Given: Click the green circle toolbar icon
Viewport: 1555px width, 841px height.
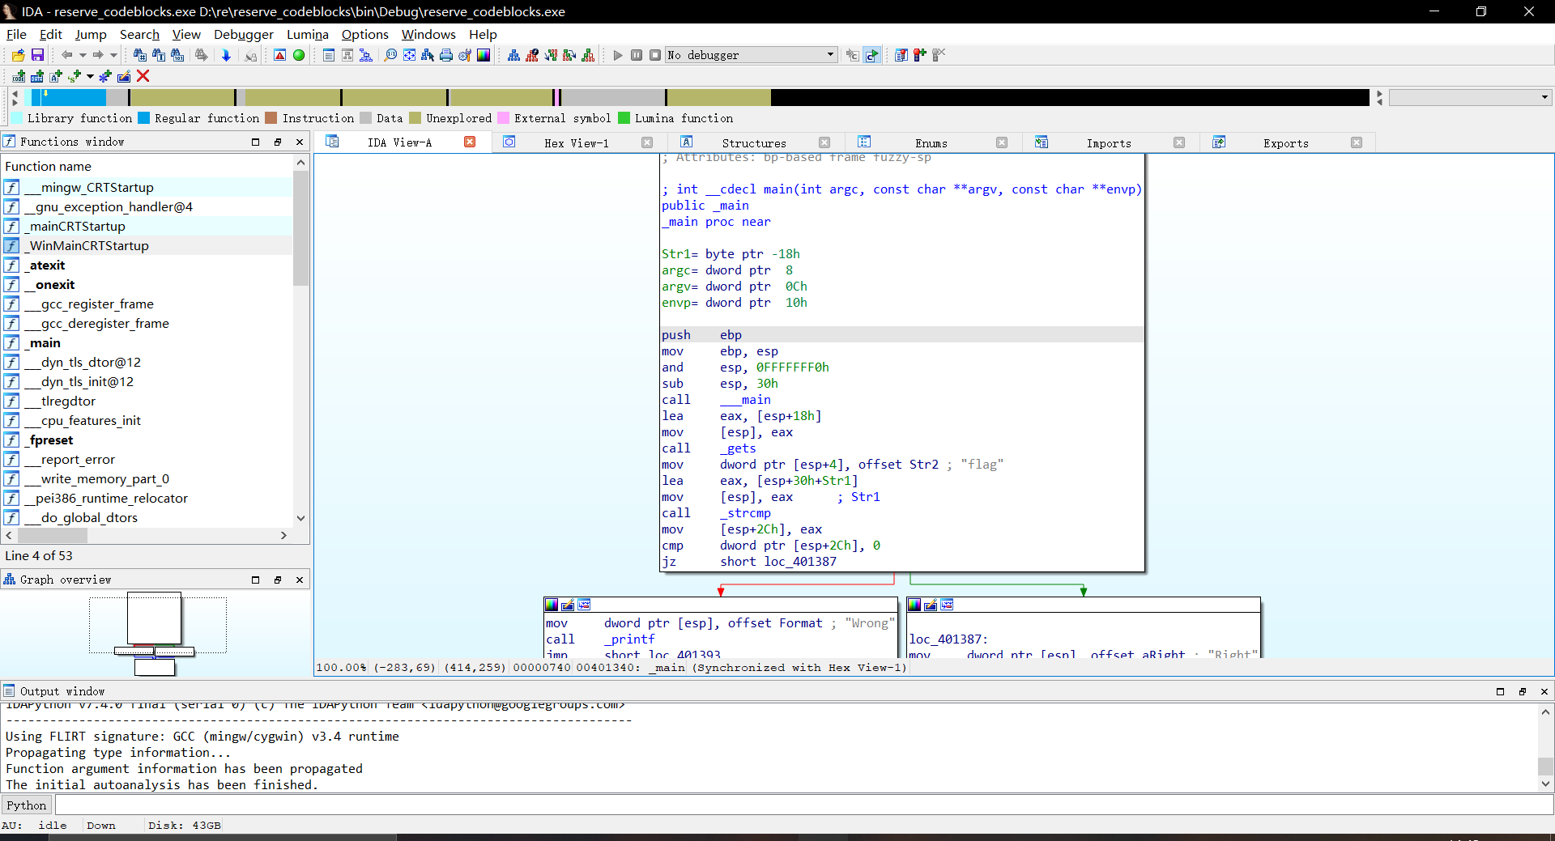Looking at the screenshot, I should point(299,55).
